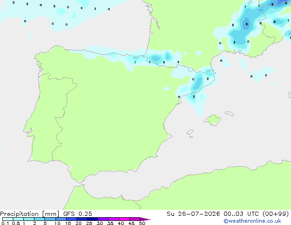Click the palest 0.1–0.5 mm legend swatch
291x225 pixels.
pyautogui.click(x=8, y=219)
